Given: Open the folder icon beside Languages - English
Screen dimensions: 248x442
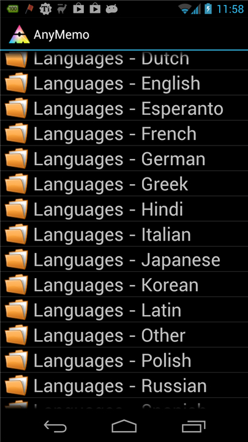Looking at the screenshot, I should [x=17, y=83].
